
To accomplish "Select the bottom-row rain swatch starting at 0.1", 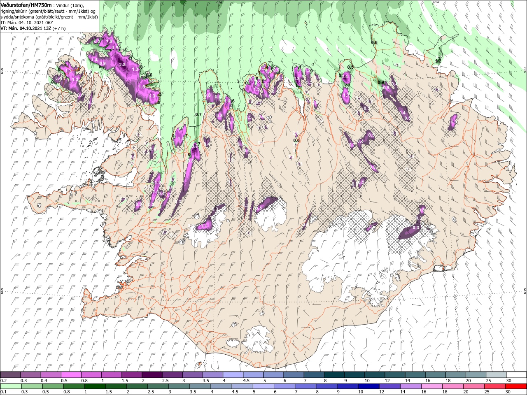I will tap(11, 386).
